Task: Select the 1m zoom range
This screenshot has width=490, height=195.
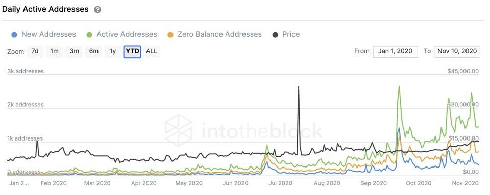Action: click(55, 51)
